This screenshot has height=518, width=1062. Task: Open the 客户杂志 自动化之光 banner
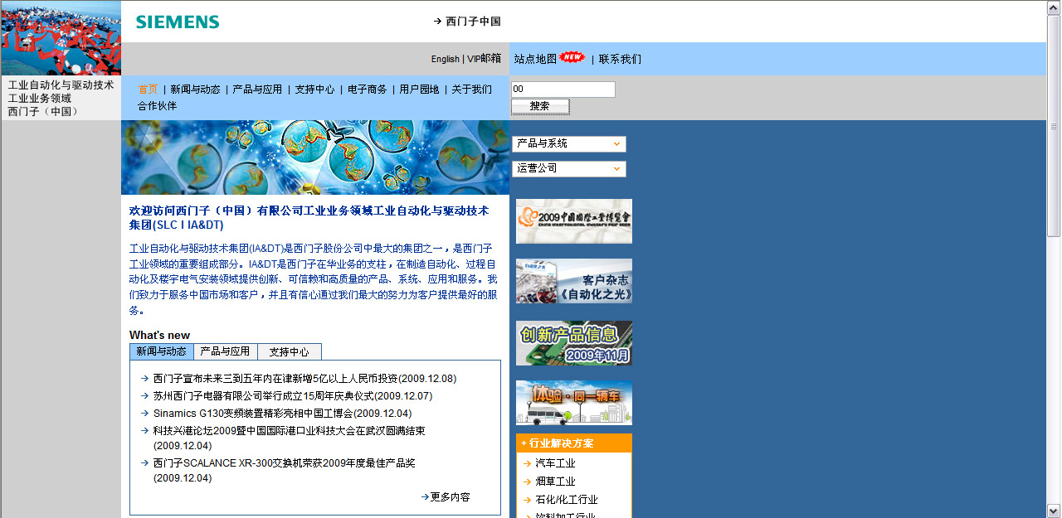click(574, 281)
